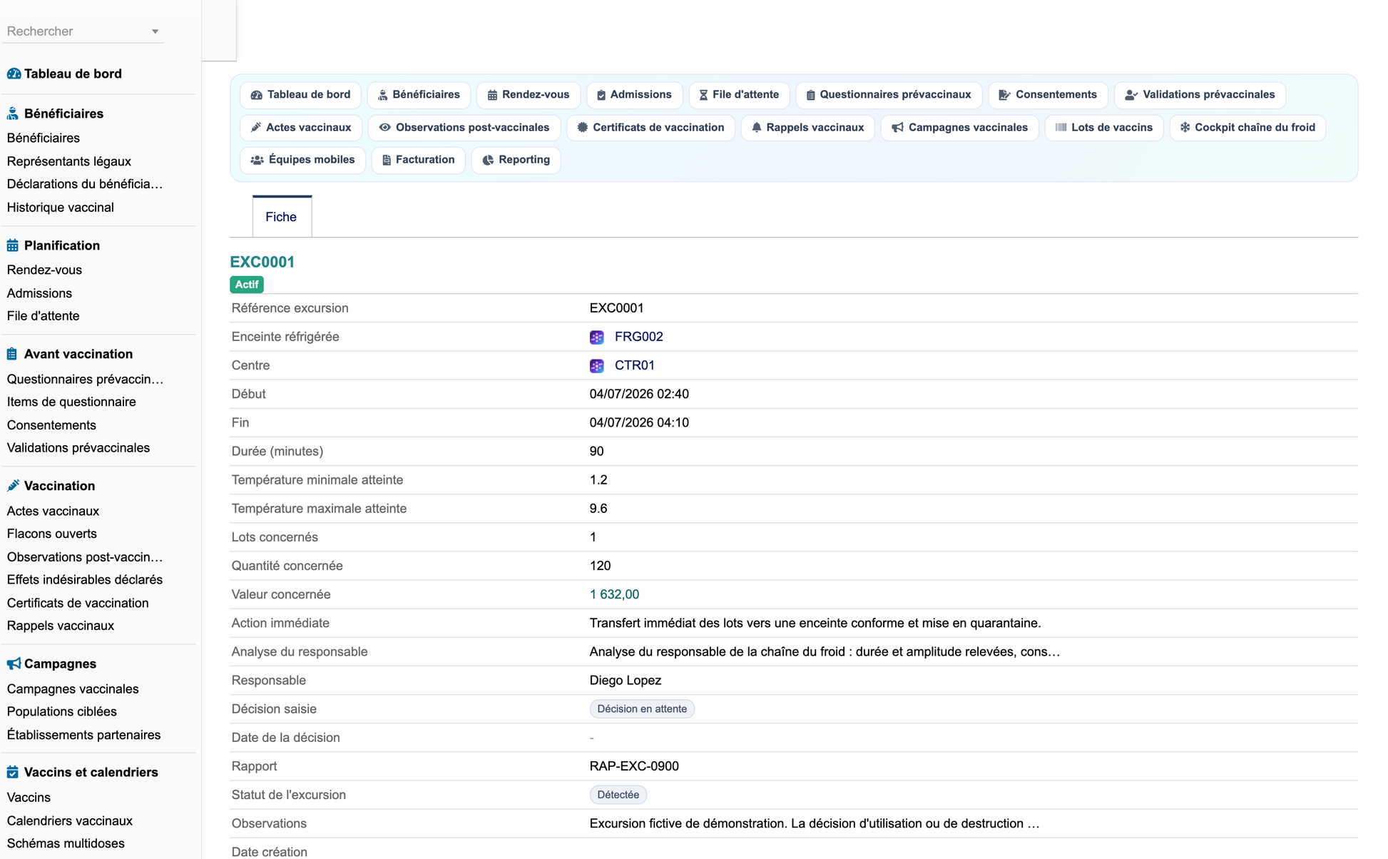The width and height of the screenshot is (1388, 859).
Task: Select the Fiche tab
Action: pos(281,217)
